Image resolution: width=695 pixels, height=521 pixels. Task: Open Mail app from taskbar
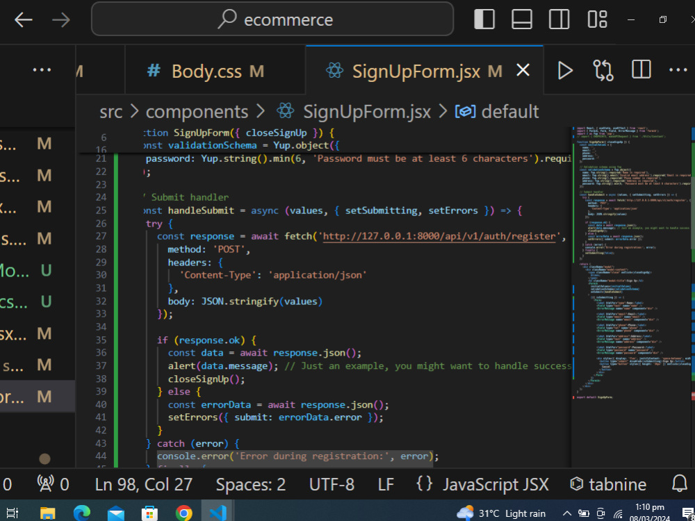point(115,513)
